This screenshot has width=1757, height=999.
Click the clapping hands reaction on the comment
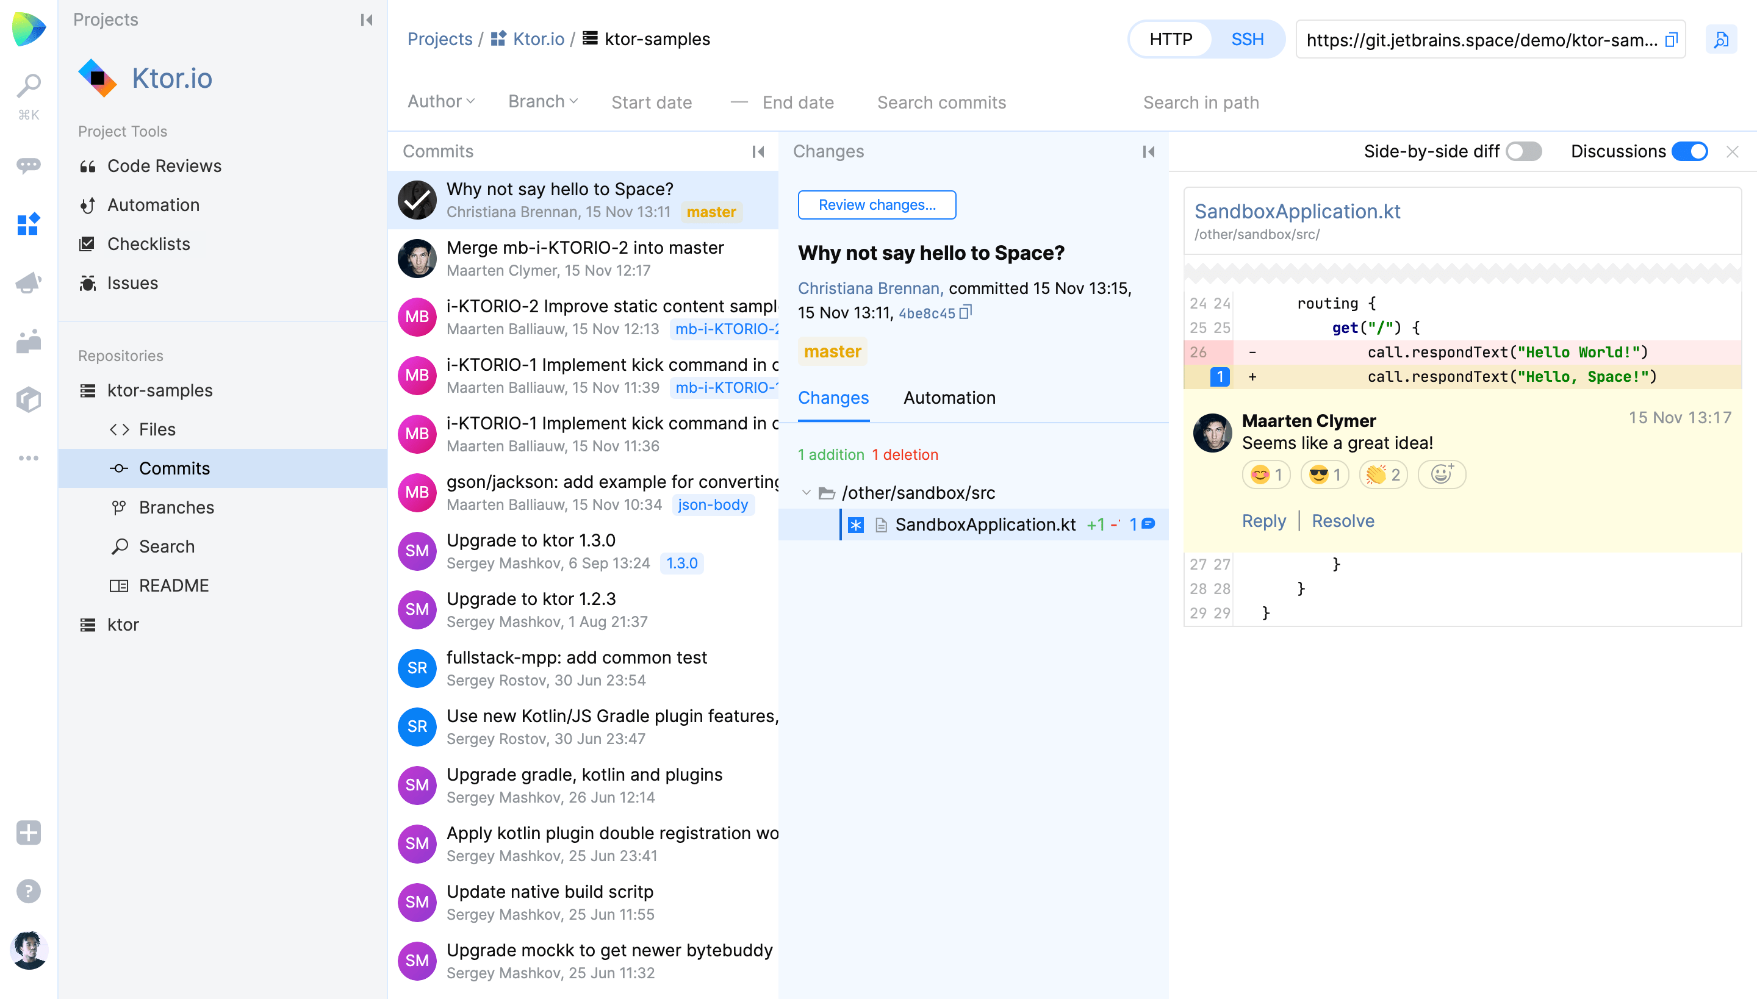[x=1382, y=474]
